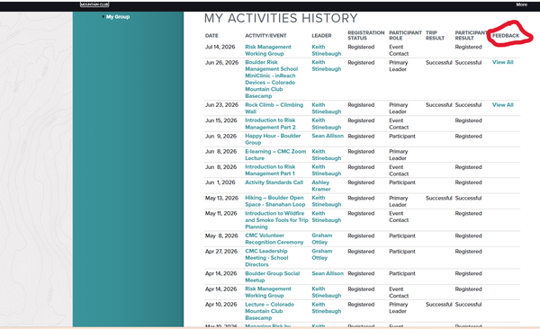Open Rock Climb – Climbing Wall activity
The width and height of the screenshot is (540, 329).
(x=274, y=108)
